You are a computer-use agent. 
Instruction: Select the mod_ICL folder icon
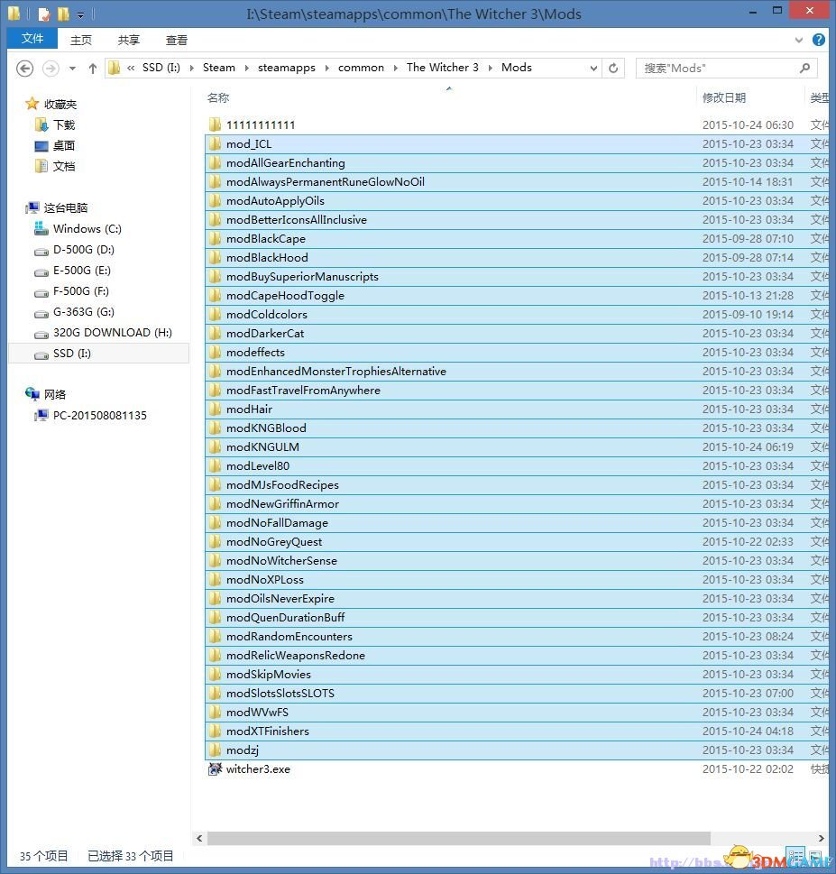pos(215,143)
